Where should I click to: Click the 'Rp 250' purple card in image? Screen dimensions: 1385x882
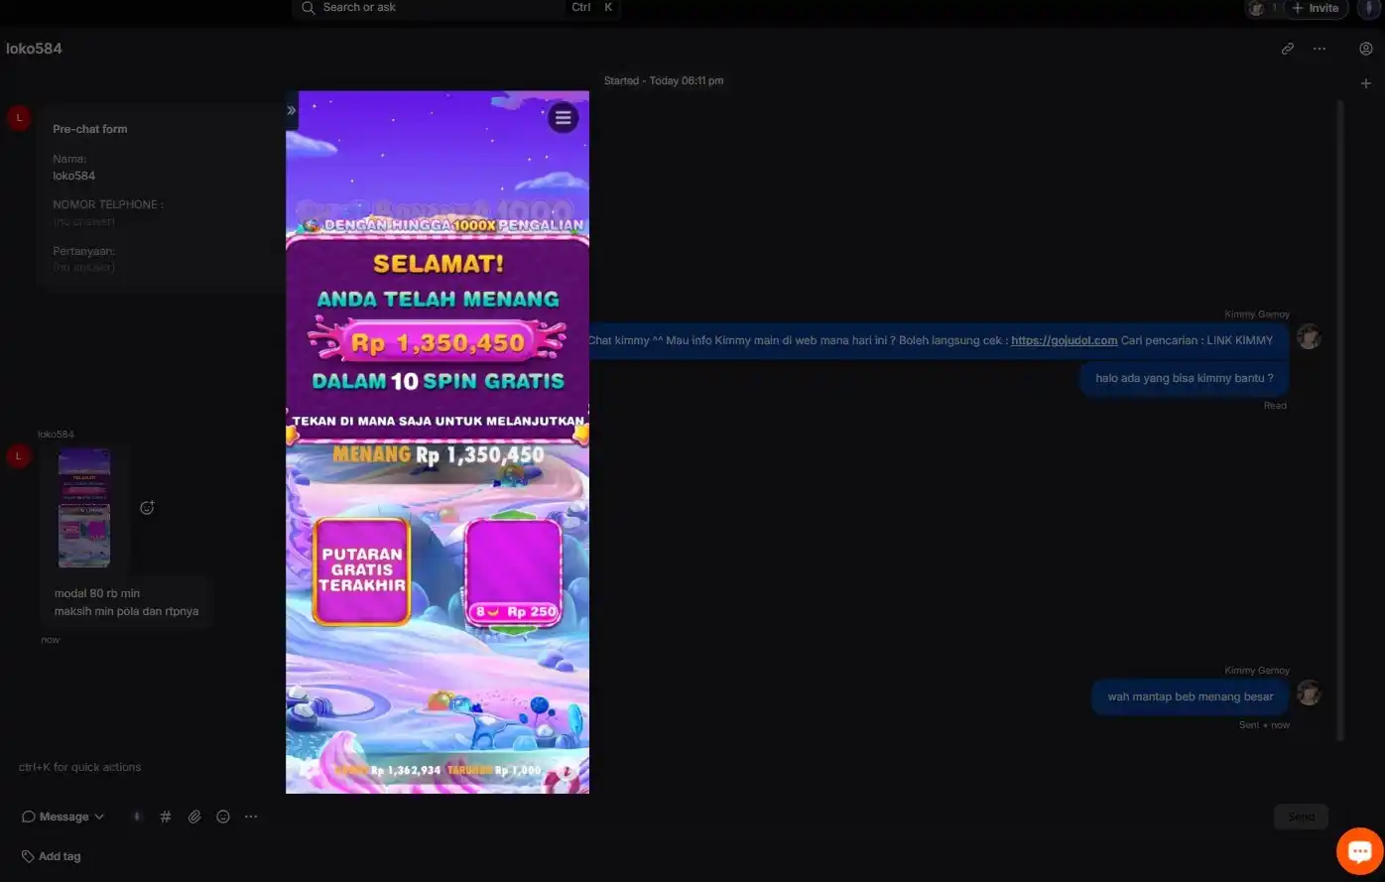(513, 572)
